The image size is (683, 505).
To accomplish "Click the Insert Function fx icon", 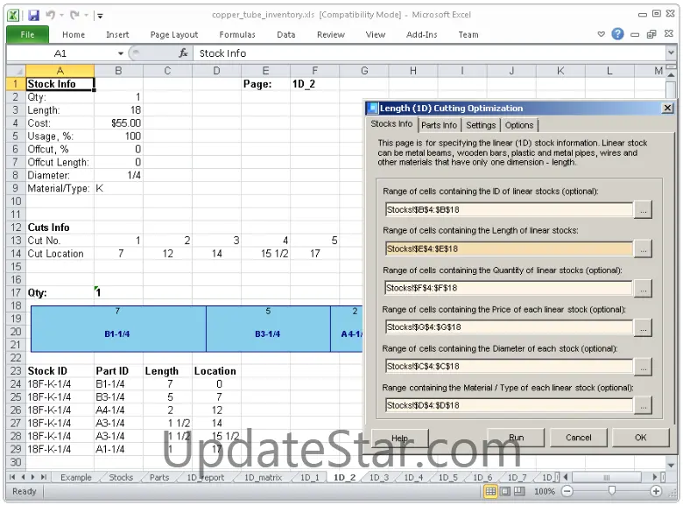I will [183, 53].
